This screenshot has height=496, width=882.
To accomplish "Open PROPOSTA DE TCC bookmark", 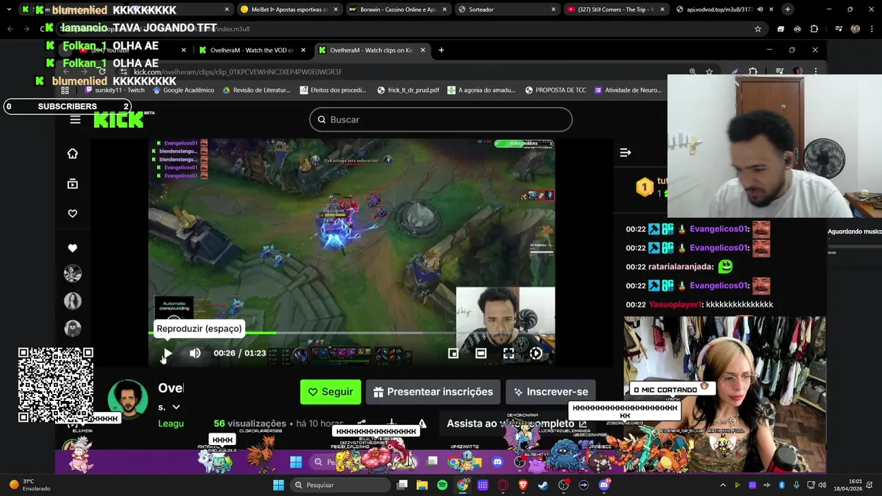I will click(555, 90).
